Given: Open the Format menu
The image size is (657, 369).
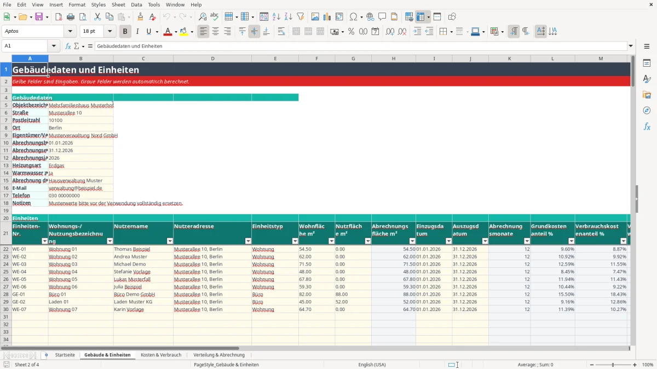Looking at the screenshot, I should pos(77,4).
